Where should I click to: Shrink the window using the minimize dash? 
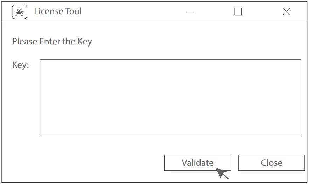pos(191,12)
